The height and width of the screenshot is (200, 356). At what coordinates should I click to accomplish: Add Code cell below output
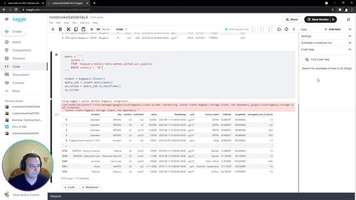(x=70, y=187)
